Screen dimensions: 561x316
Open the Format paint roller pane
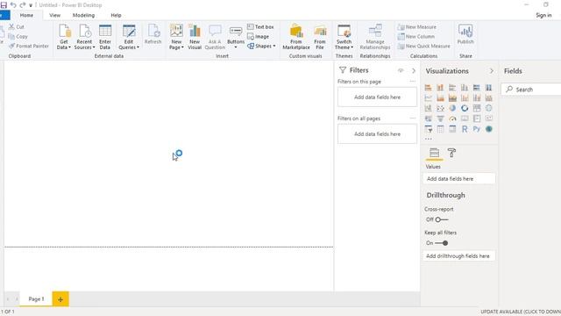(451, 153)
